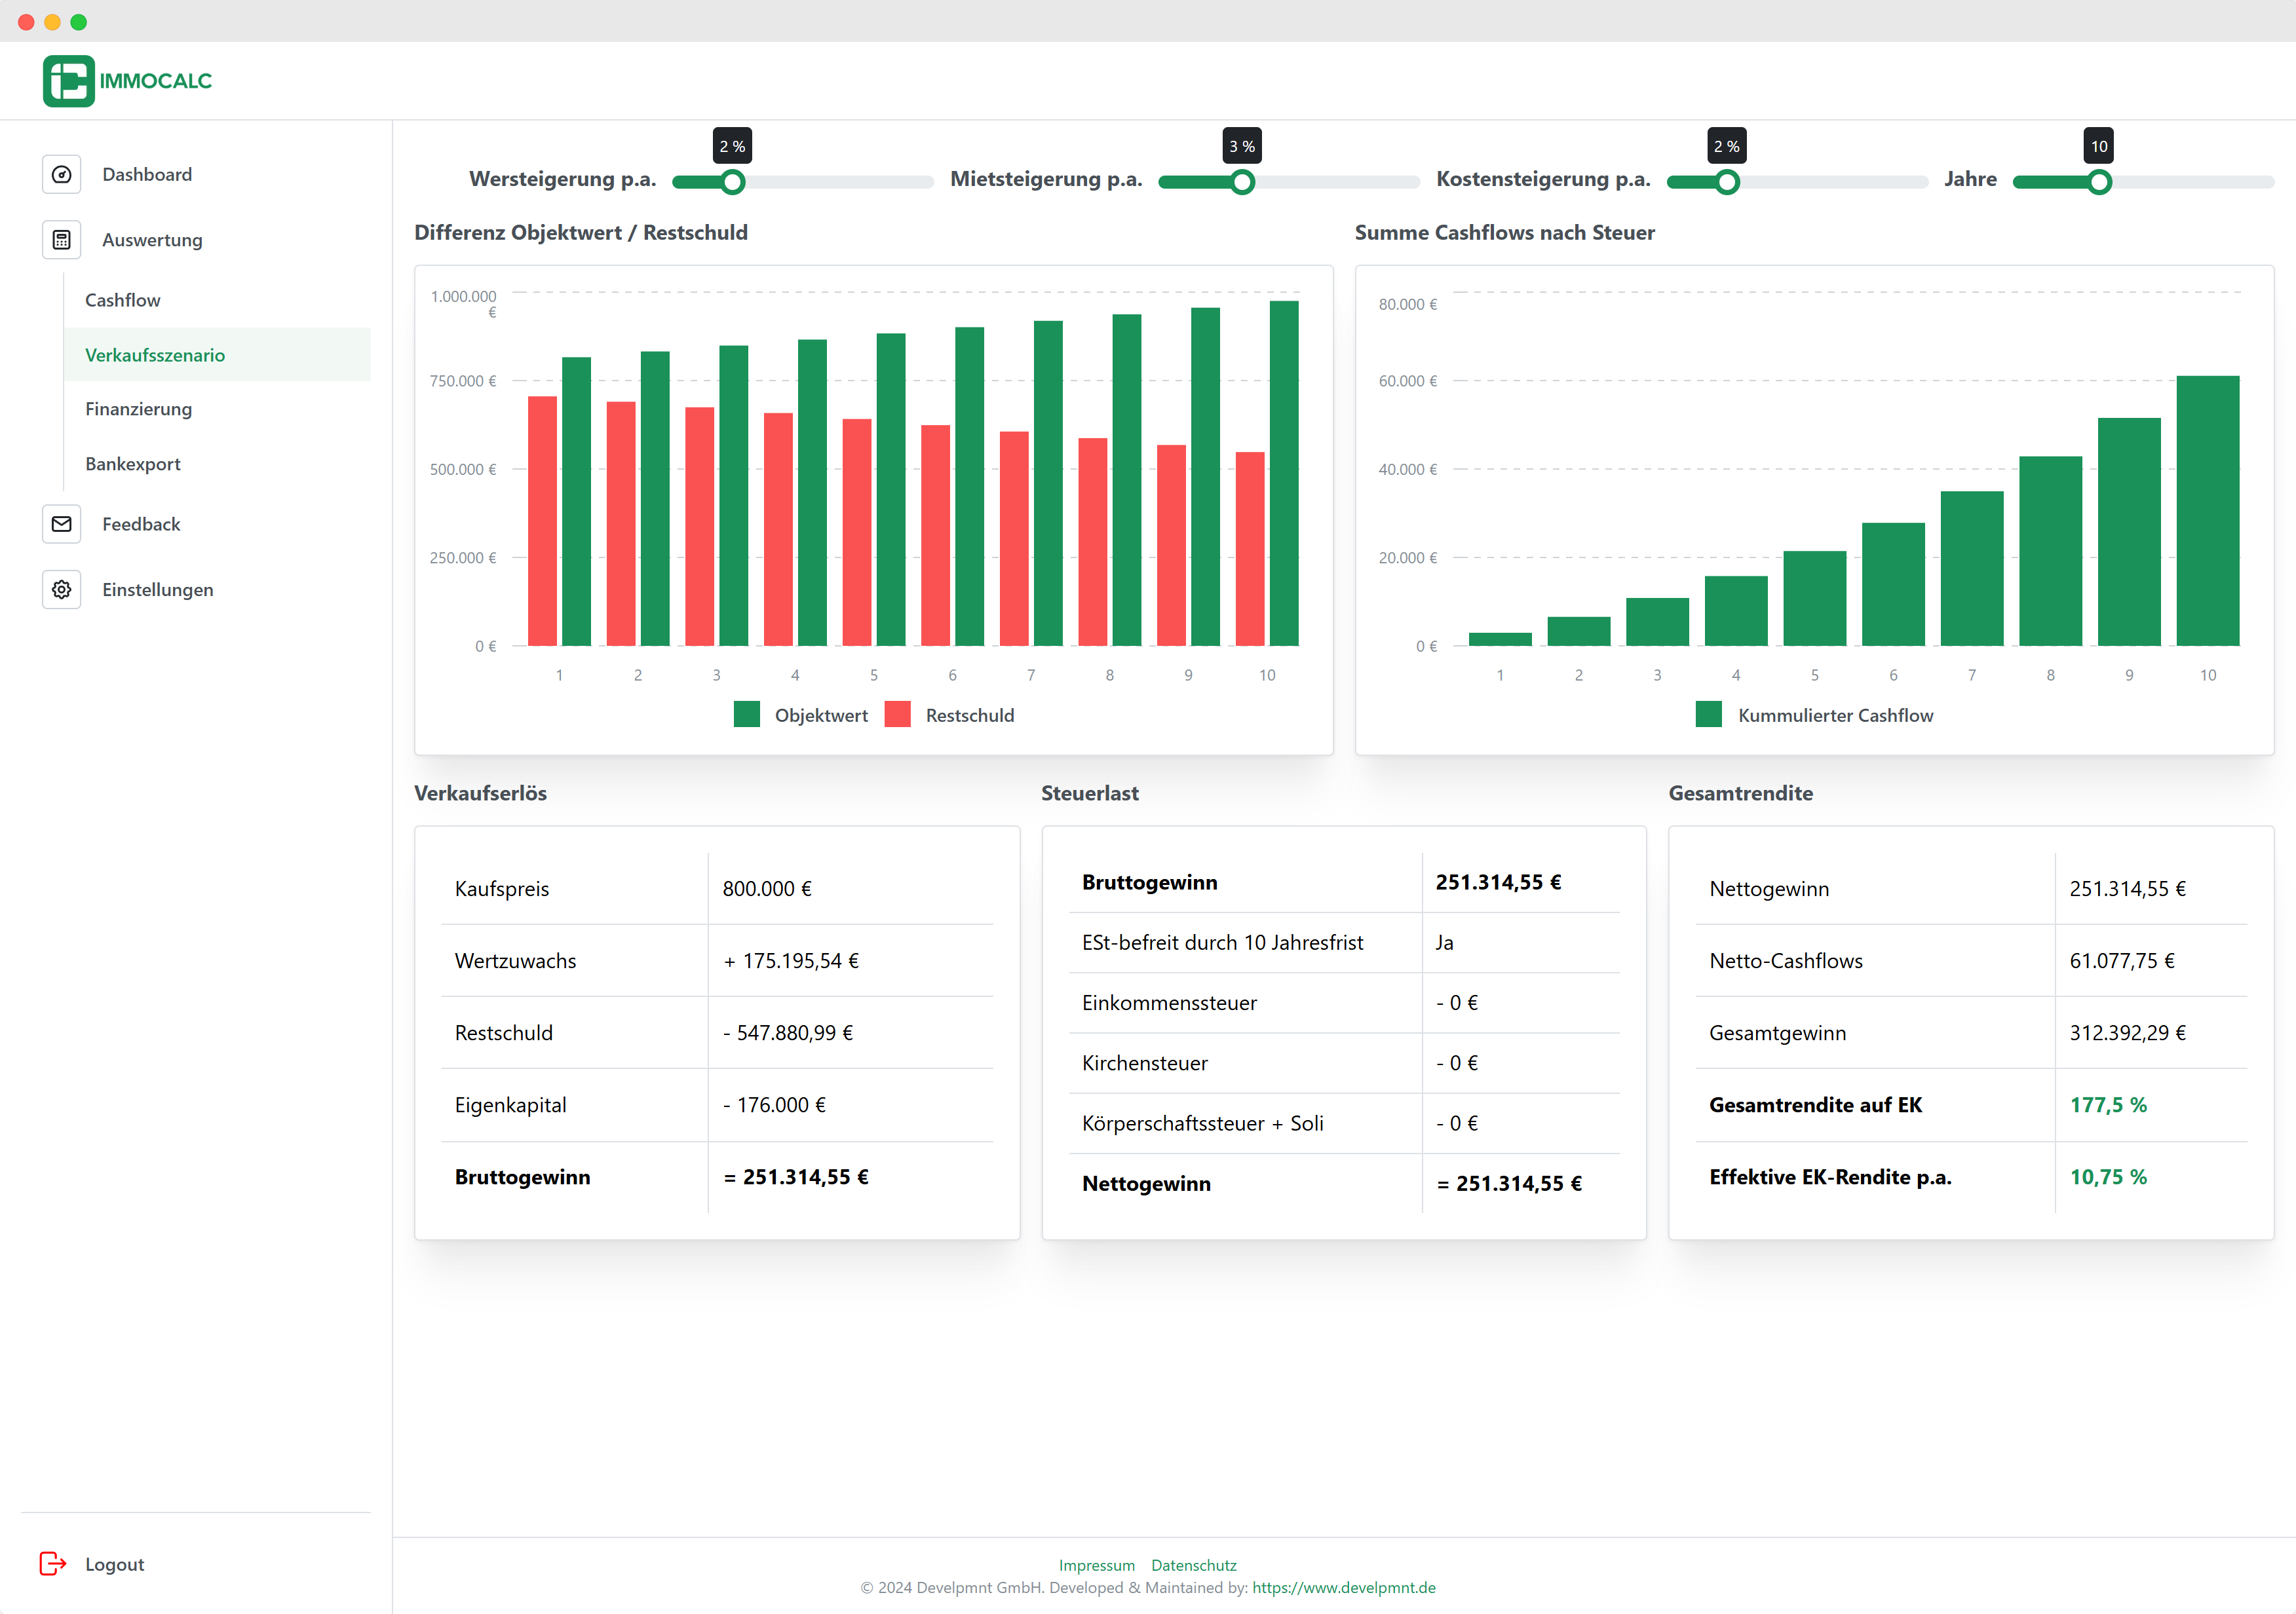Open the Impressum link
2296x1614 pixels.
(1096, 1565)
